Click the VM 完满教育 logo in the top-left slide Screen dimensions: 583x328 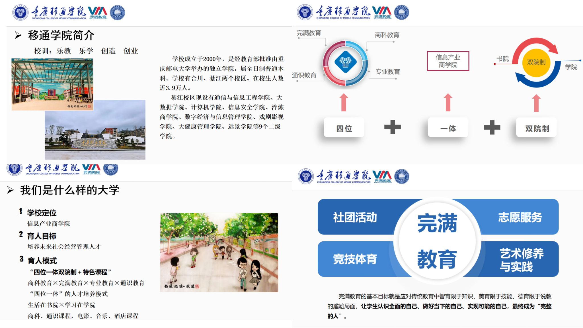pos(98,13)
